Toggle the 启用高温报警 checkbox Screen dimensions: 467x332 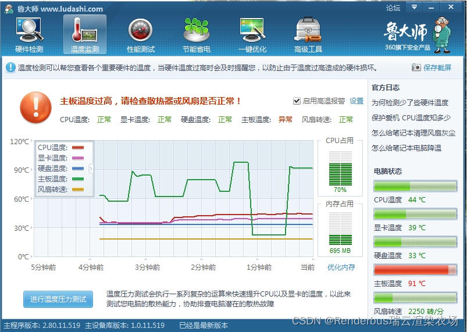click(297, 101)
